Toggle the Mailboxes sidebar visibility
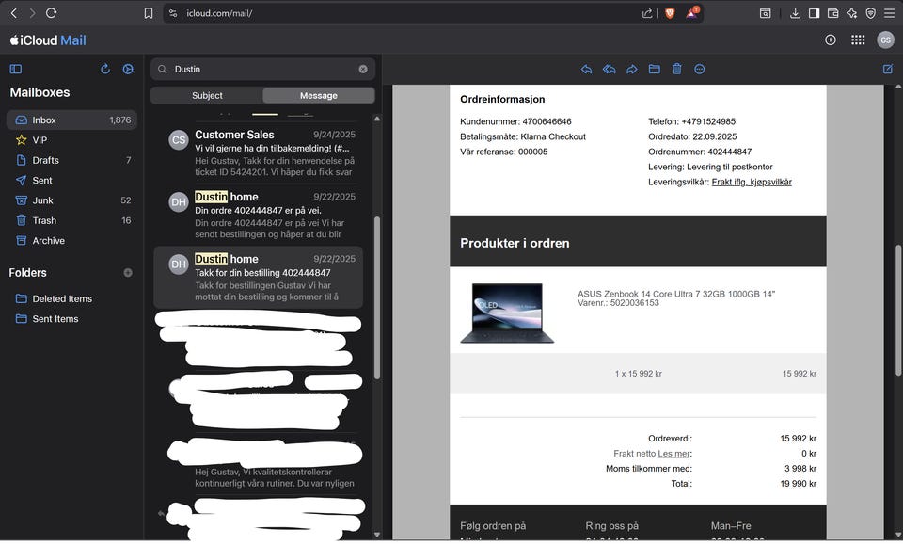 16,69
